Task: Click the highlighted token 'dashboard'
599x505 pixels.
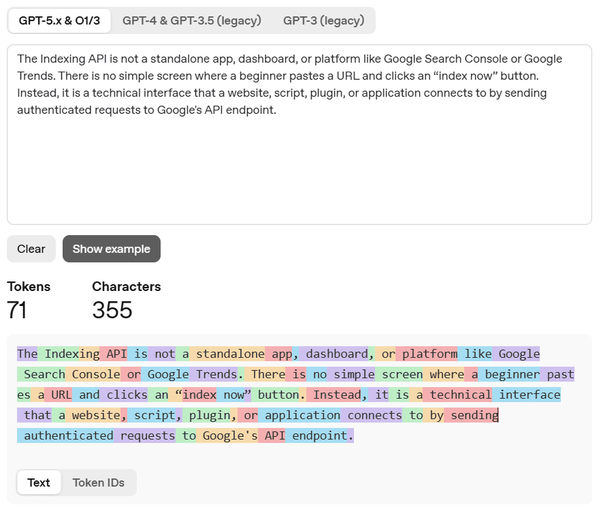Action: pos(334,354)
